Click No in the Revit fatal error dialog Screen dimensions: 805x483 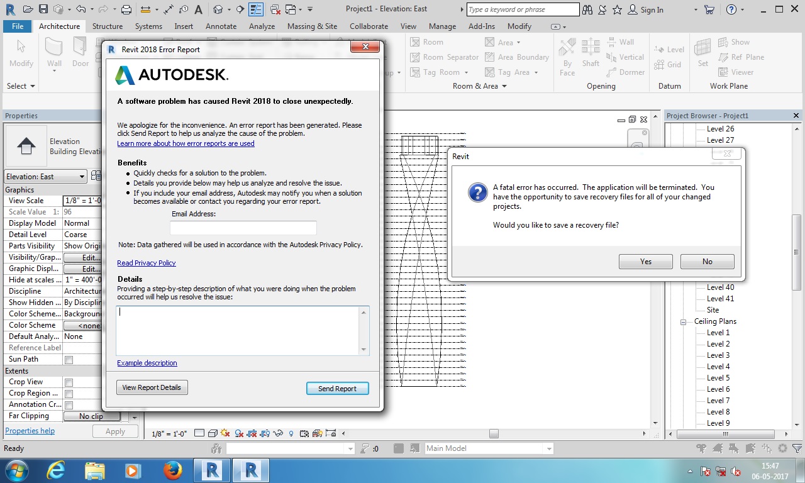click(708, 262)
